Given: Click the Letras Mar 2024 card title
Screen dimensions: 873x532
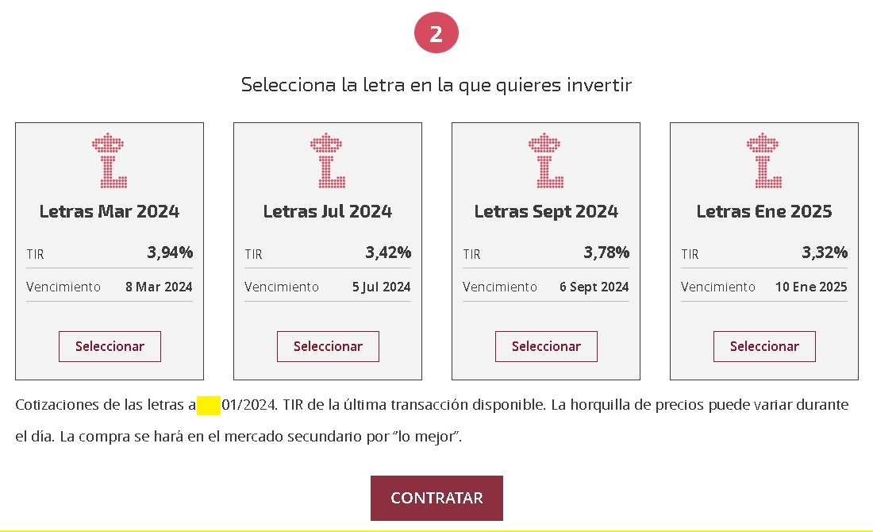Looking at the screenshot, I should [x=110, y=212].
